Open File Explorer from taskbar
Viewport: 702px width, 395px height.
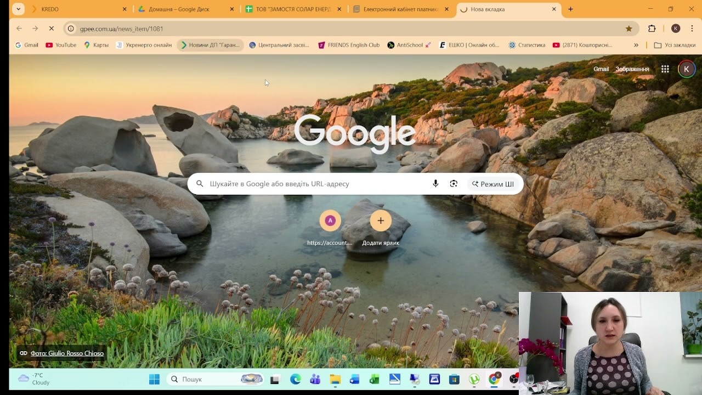click(x=335, y=379)
